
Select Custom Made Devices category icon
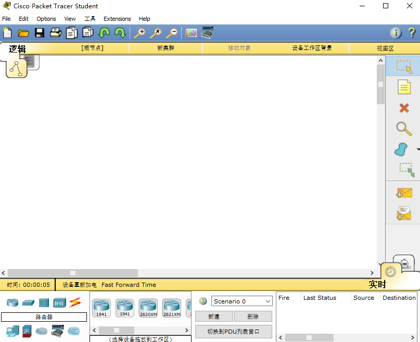(x=58, y=331)
